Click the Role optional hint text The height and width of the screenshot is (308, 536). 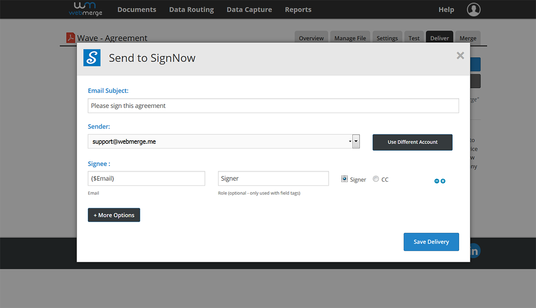[259, 193]
